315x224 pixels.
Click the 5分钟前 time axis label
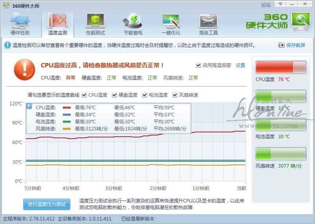pos(33,188)
